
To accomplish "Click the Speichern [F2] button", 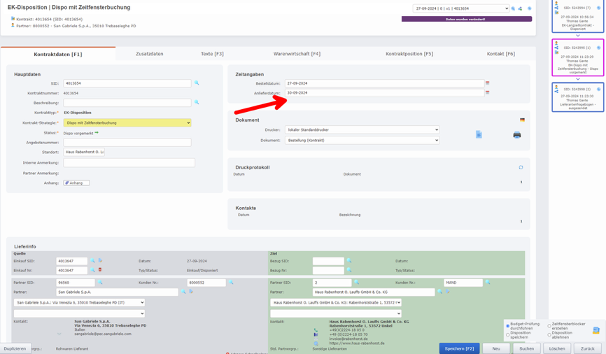I will pyautogui.click(x=459, y=348).
